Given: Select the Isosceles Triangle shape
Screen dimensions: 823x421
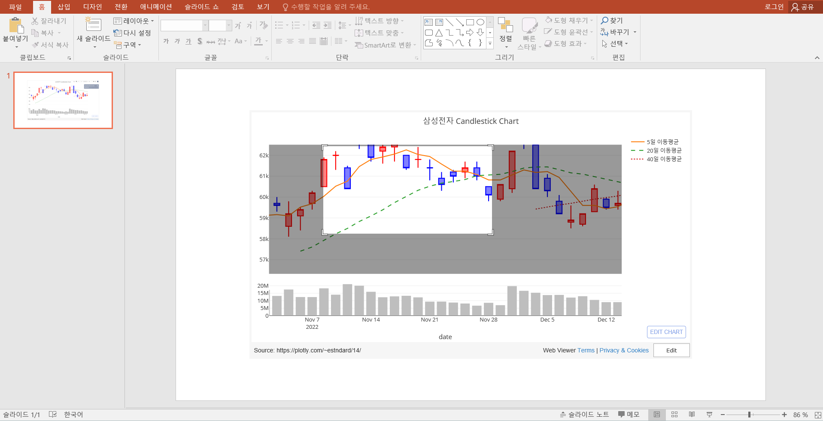Looking at the screenshot, I should pyautogui.click(x=439, y=33).
